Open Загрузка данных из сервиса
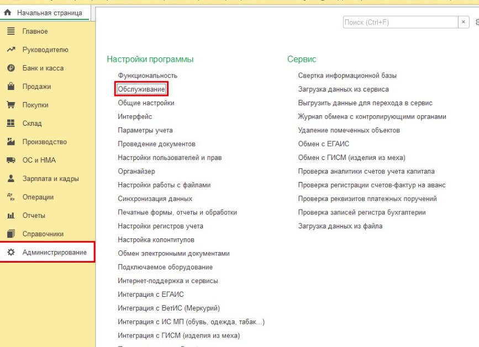 (x=343, y=89)
